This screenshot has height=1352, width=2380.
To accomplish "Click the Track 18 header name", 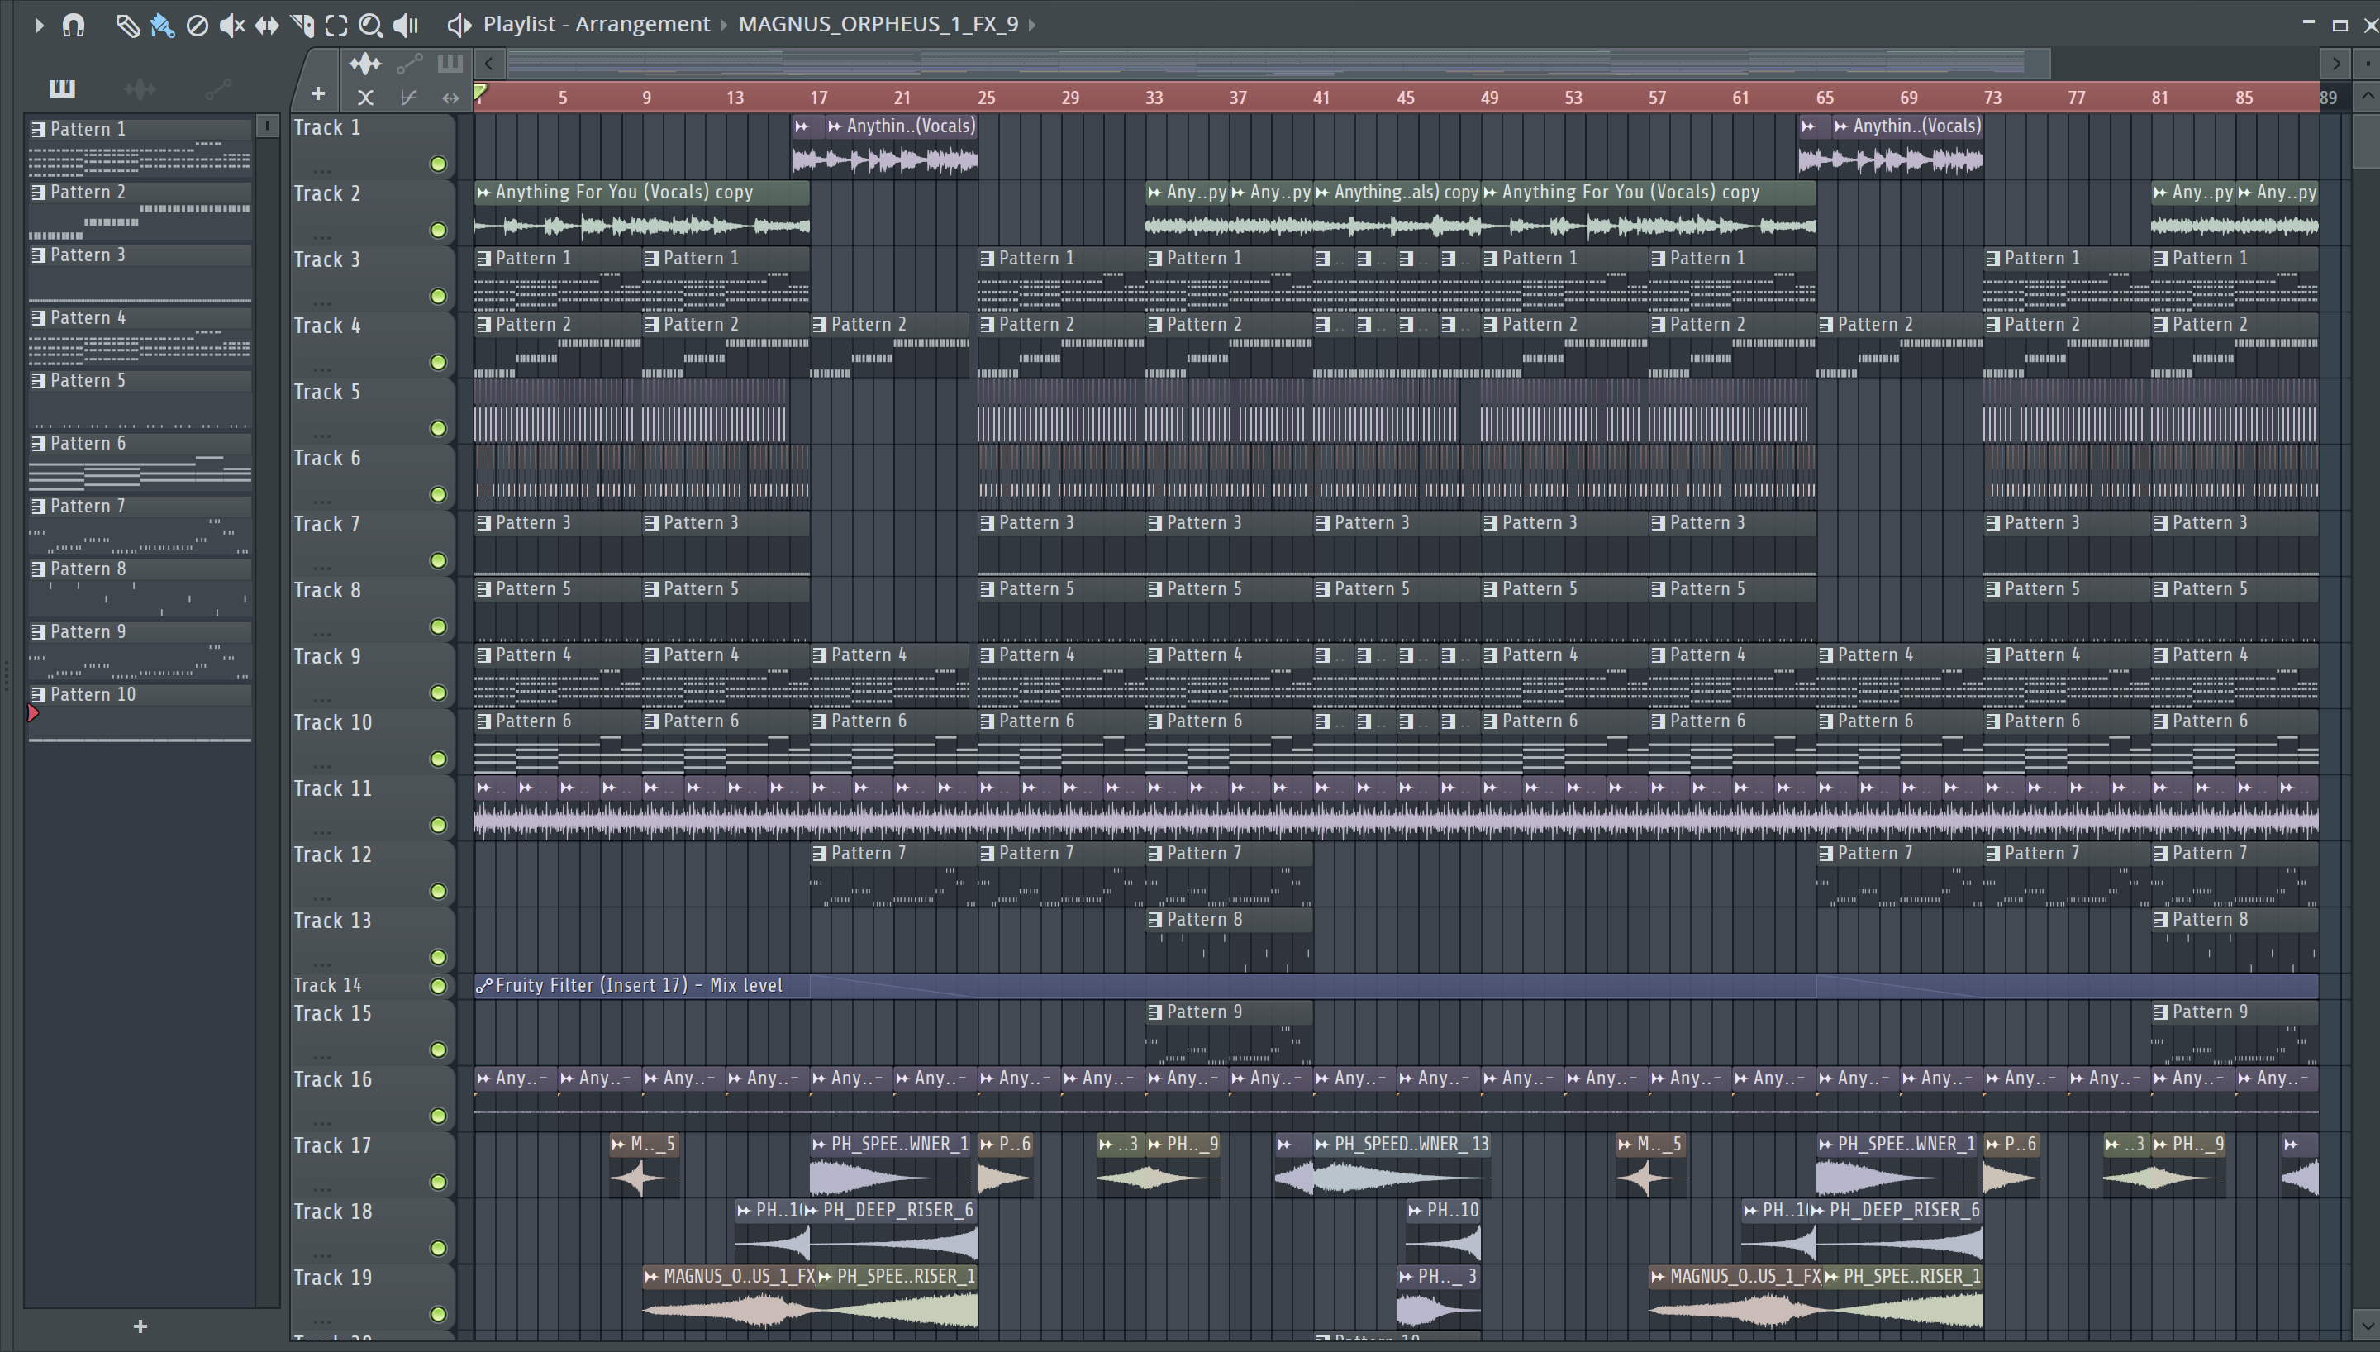I will click(332, 1212).
